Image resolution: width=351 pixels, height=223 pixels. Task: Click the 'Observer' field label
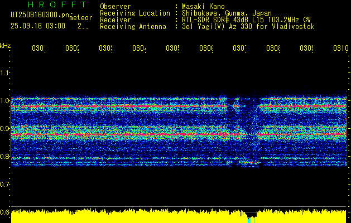(x=116, y=6)
